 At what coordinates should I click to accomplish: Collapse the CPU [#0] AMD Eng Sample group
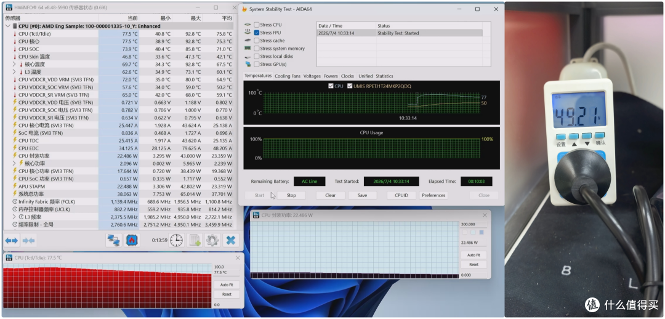click(x=8, y=26)
